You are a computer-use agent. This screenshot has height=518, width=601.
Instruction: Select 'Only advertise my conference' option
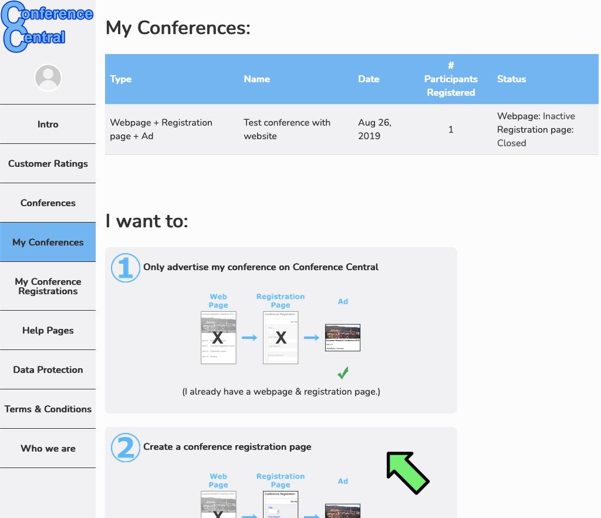click(x=261, y=267)
